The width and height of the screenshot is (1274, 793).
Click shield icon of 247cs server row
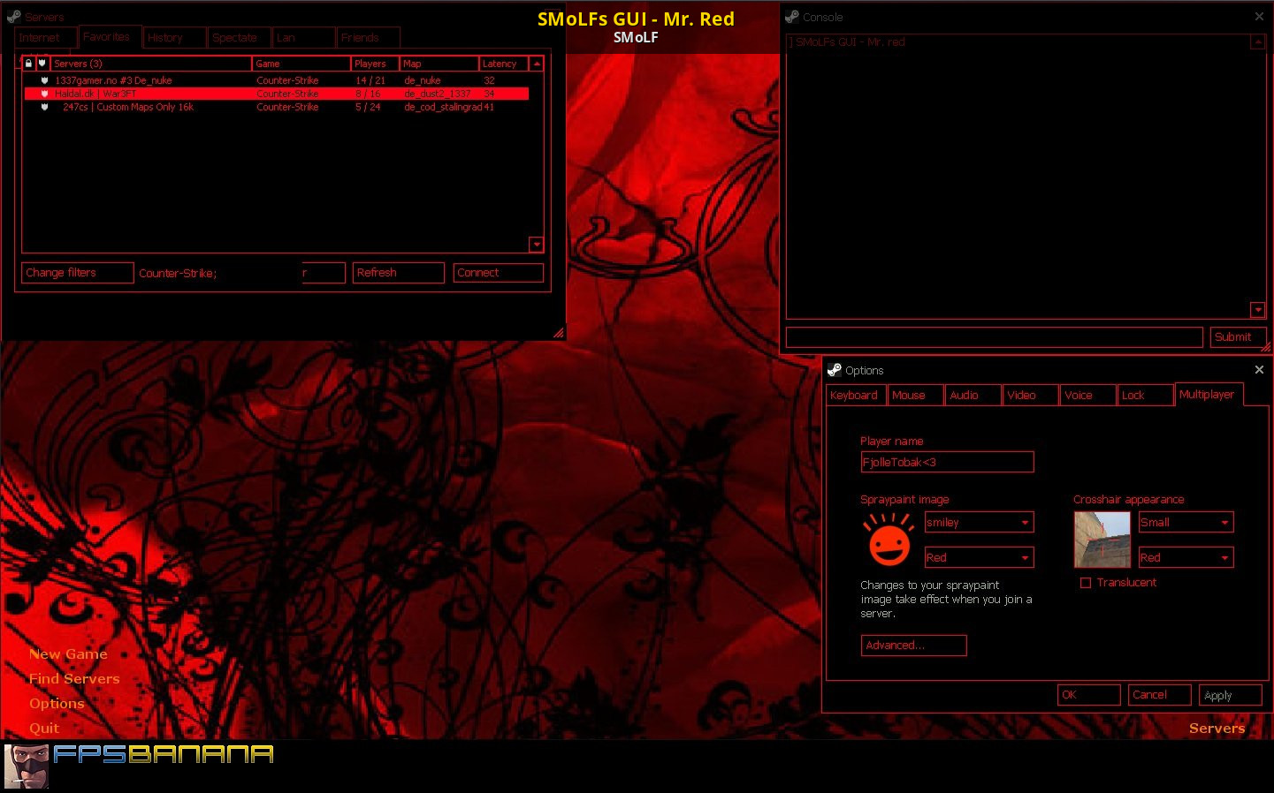(x=44, y=107)
